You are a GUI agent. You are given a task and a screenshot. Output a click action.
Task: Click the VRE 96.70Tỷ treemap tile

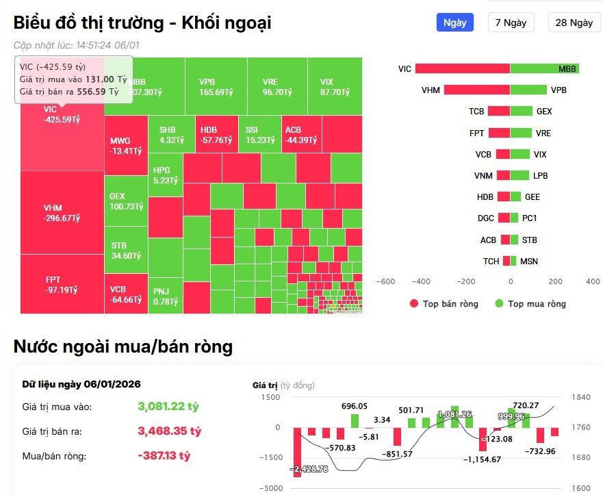coord(277,86)
